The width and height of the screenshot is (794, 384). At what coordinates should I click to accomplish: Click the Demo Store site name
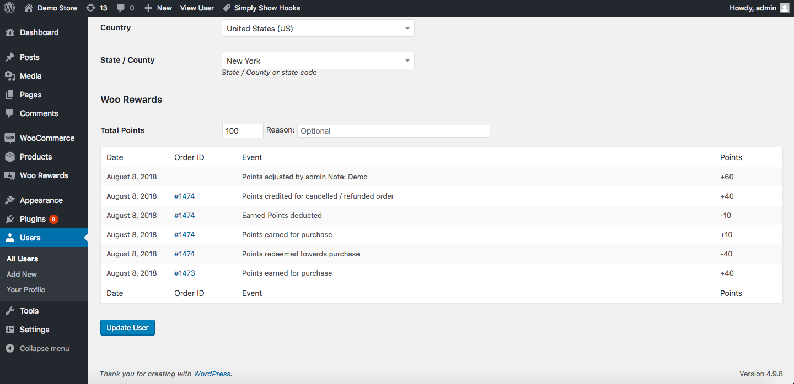click(57, 8)
